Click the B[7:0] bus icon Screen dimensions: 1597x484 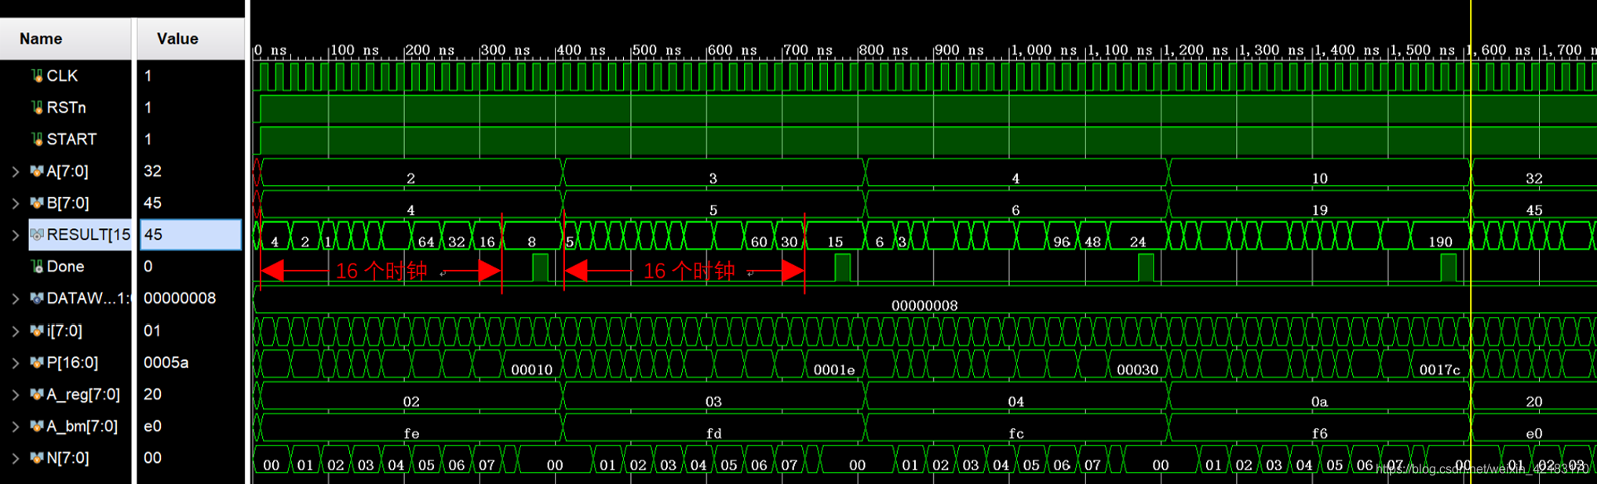37,202
